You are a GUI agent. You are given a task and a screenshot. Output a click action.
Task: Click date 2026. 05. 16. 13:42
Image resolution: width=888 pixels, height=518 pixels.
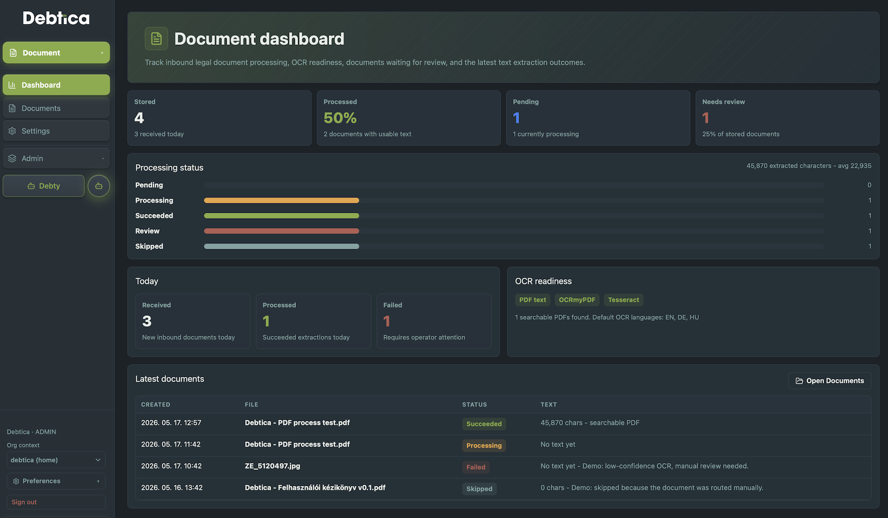172,487
